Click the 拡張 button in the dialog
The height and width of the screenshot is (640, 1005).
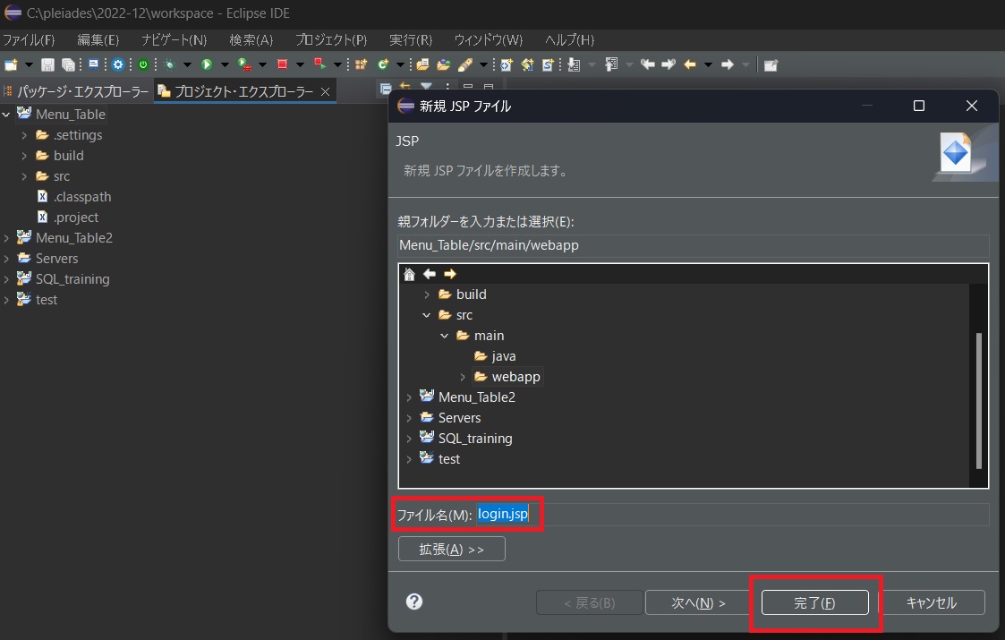(451, 550)
